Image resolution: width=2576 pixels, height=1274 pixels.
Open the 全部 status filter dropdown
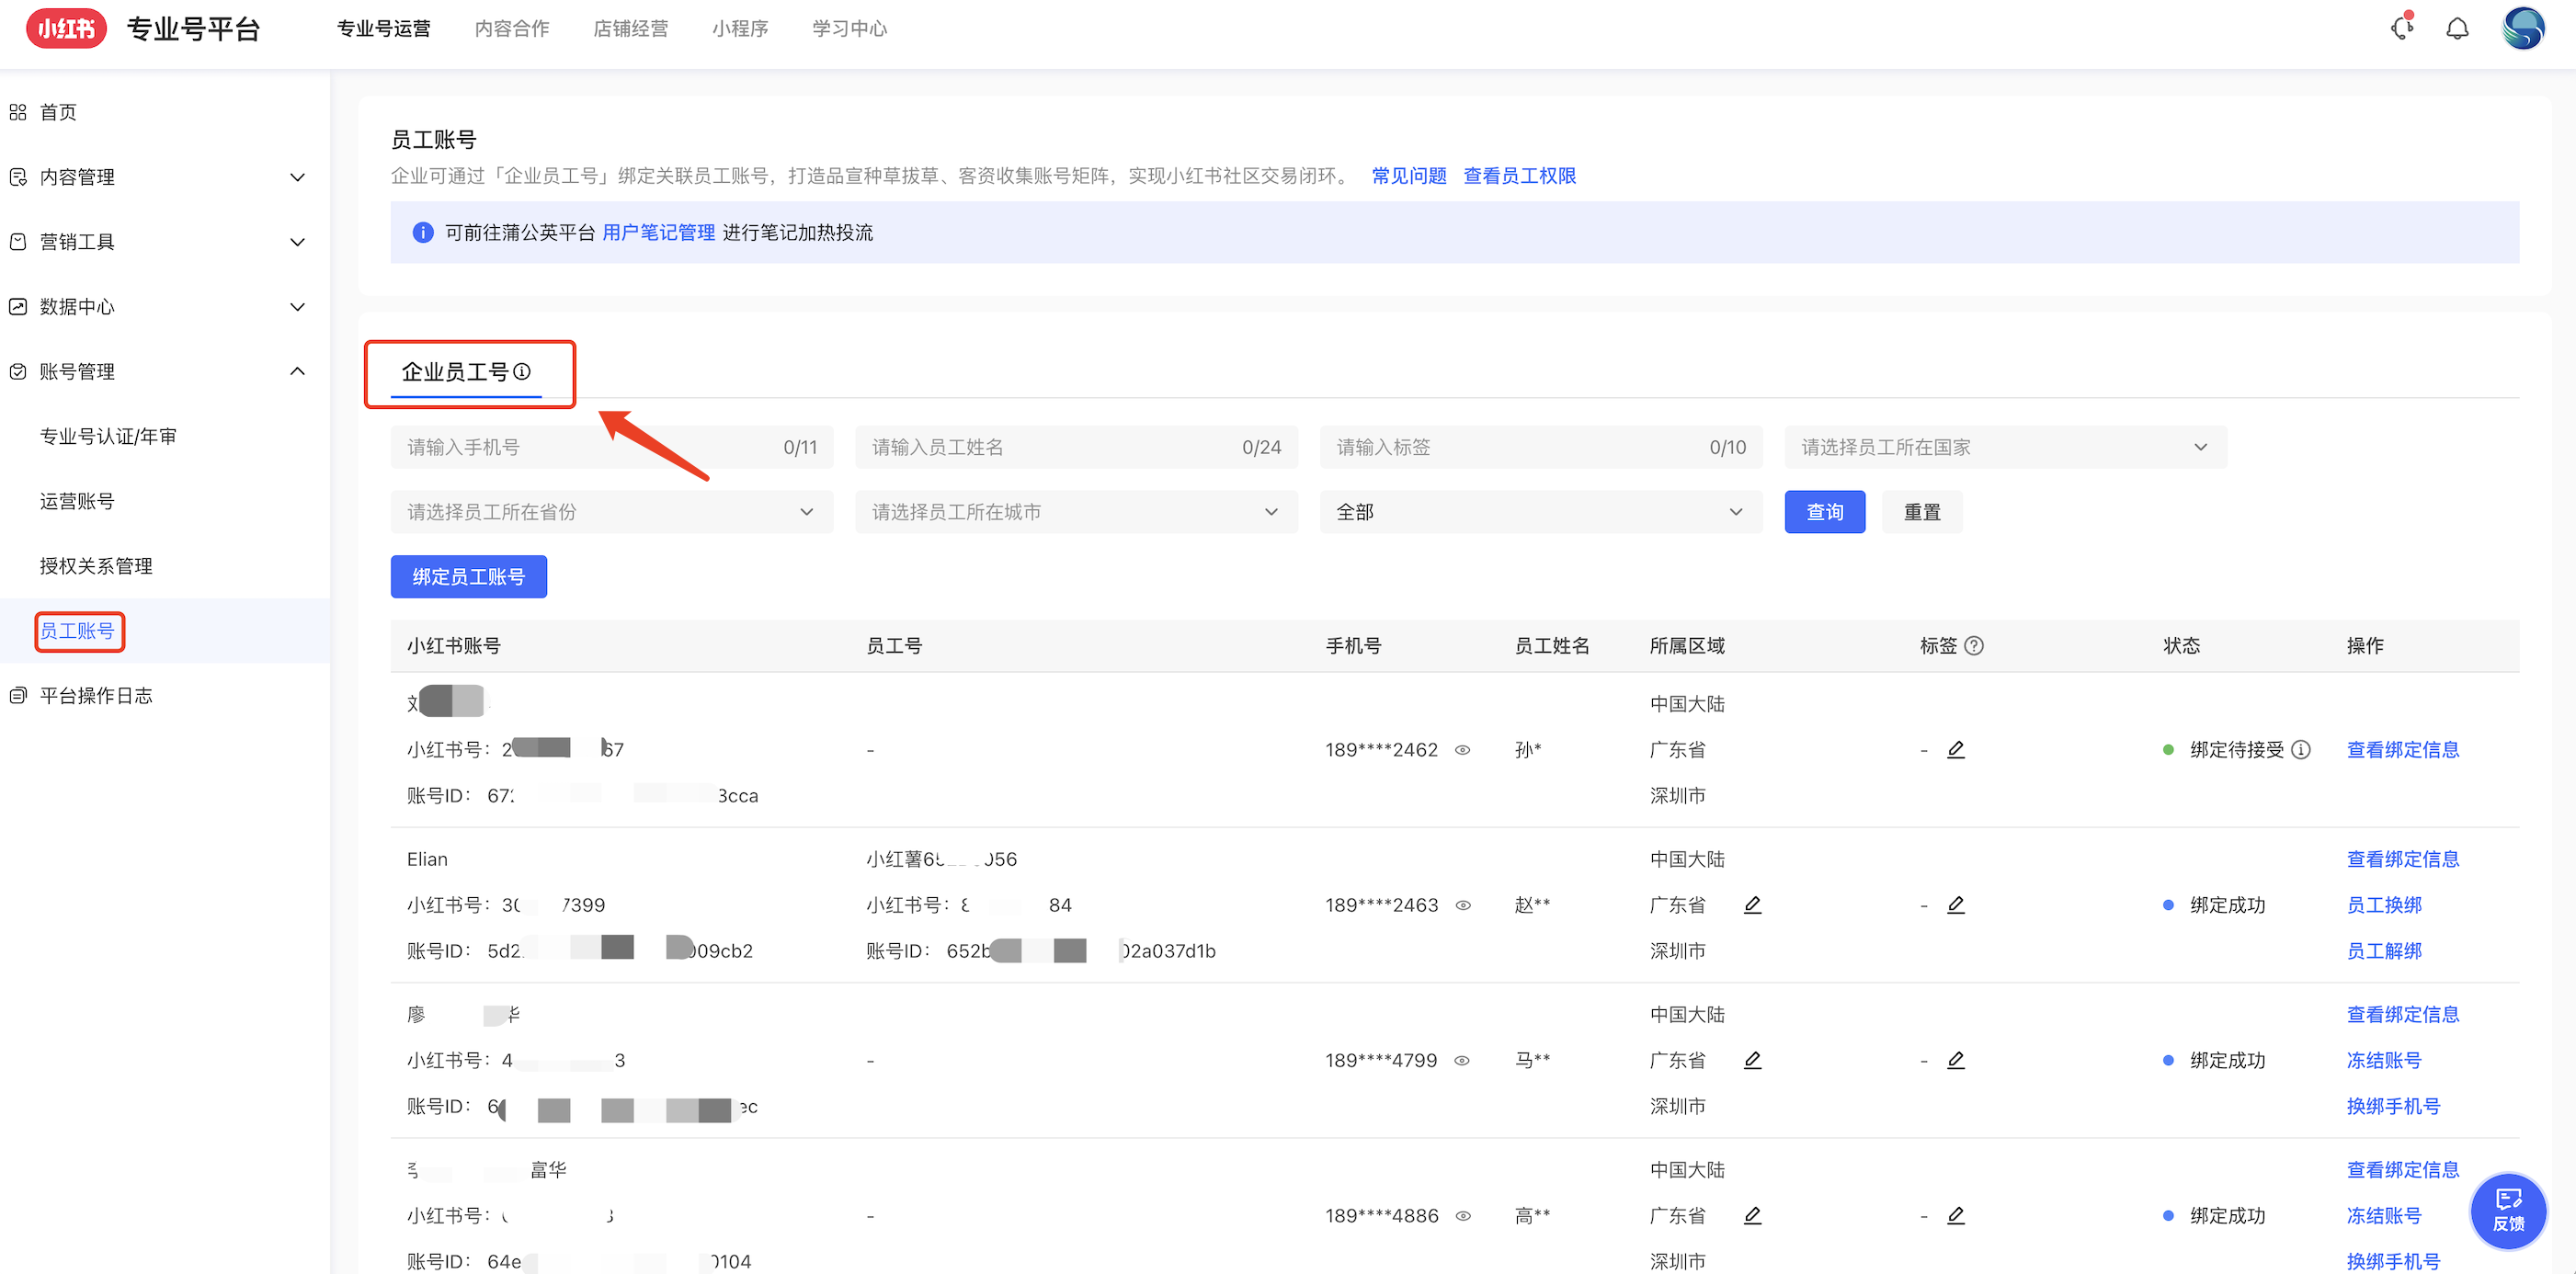(x=1539, y=512)
